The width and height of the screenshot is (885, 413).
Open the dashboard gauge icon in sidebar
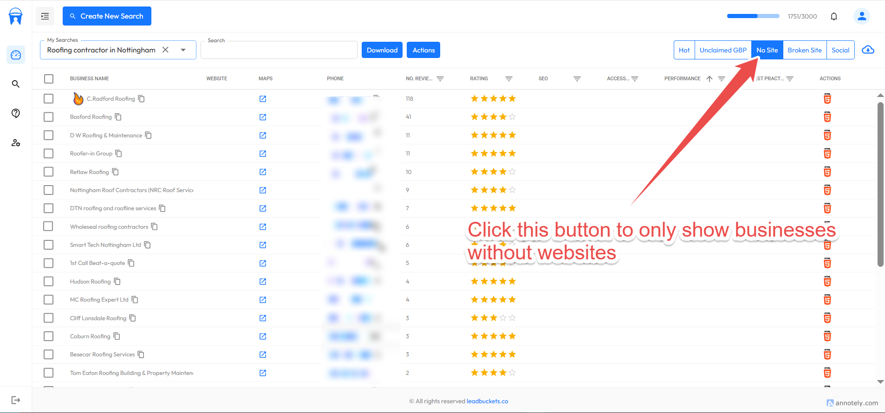pyautogui.click(x=16, y=55)
